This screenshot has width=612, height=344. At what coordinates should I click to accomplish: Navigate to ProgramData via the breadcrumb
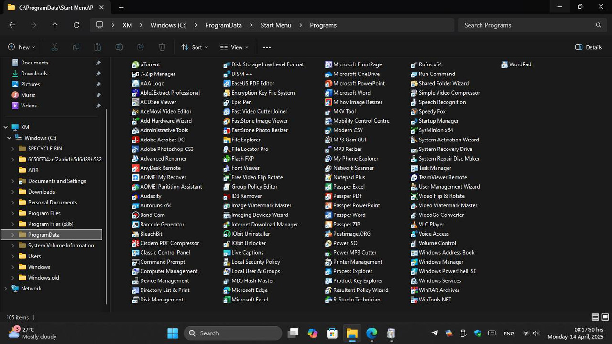(223, 25)
